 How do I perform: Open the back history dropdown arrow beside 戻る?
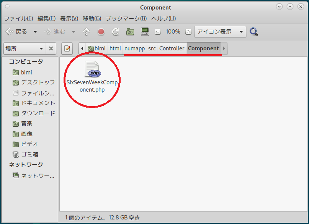[35, 32]
